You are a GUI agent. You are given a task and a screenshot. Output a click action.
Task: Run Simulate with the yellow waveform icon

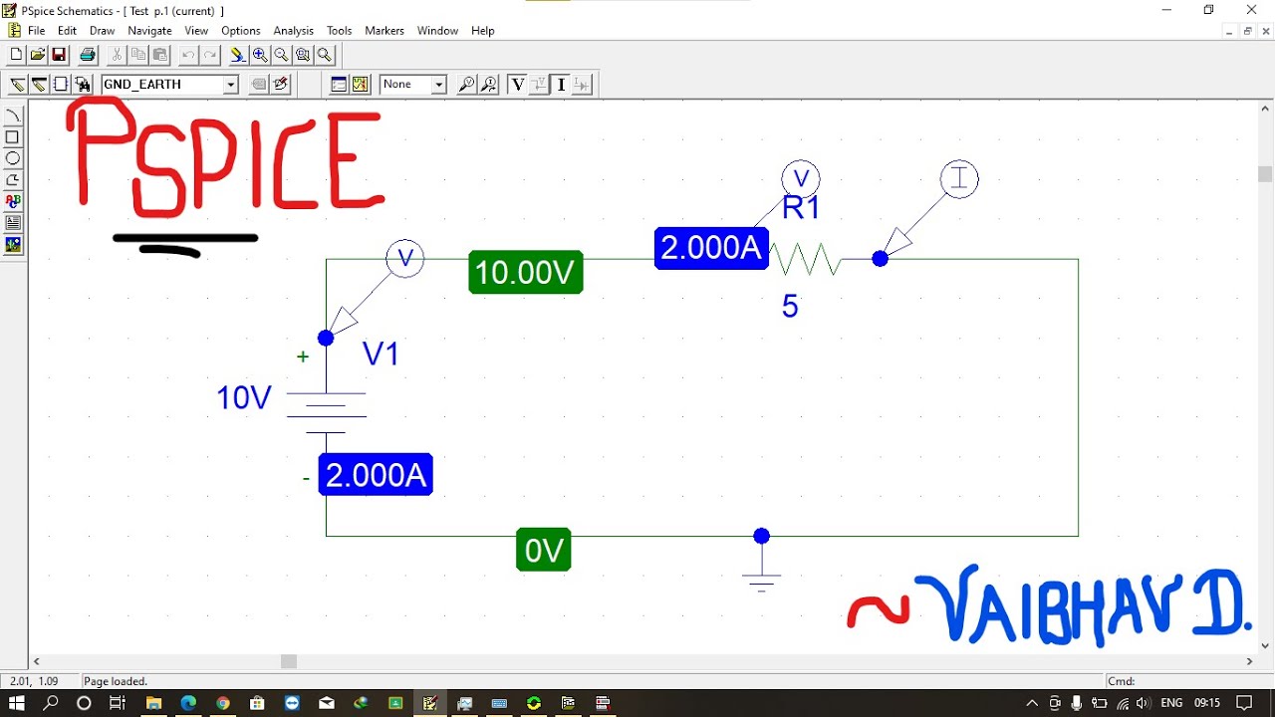(x=361, y=85)
